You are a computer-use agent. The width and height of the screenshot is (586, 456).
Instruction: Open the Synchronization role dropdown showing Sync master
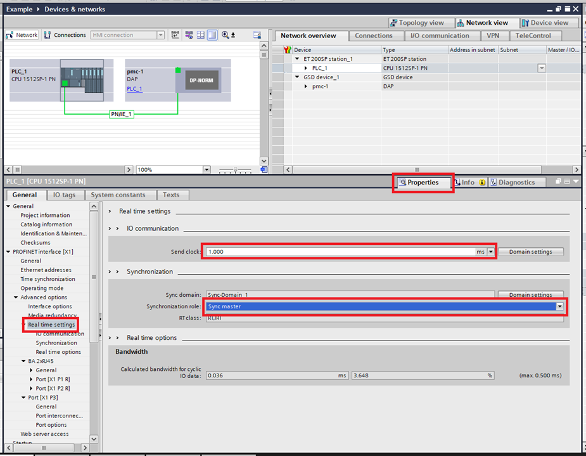point(559,307)
